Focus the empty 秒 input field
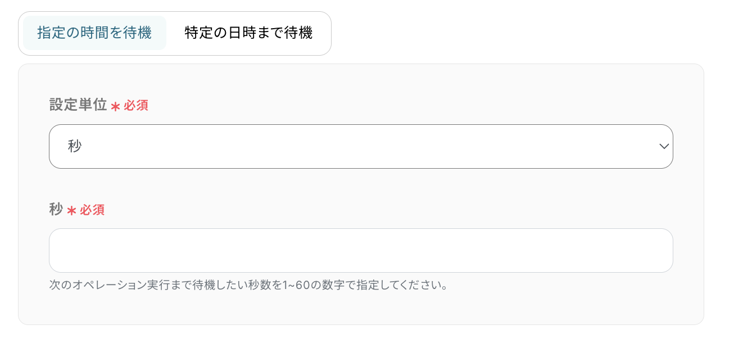734x352 pixels. click(360, 251)
